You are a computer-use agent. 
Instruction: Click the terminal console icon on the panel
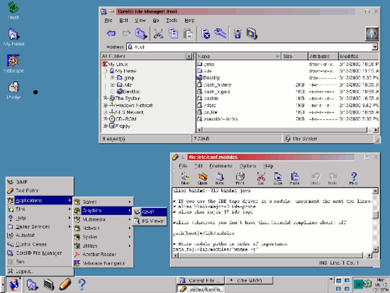point(49,284)
